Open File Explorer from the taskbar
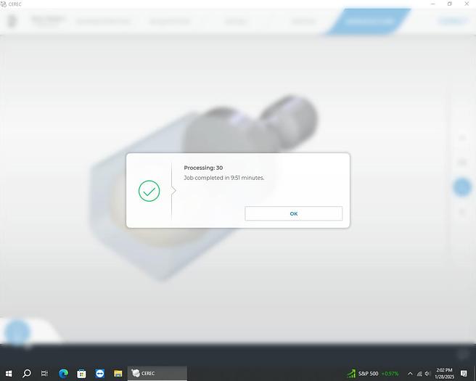This screenshot has height=381, width=476. pyautogui.click(x=118, y=373)
